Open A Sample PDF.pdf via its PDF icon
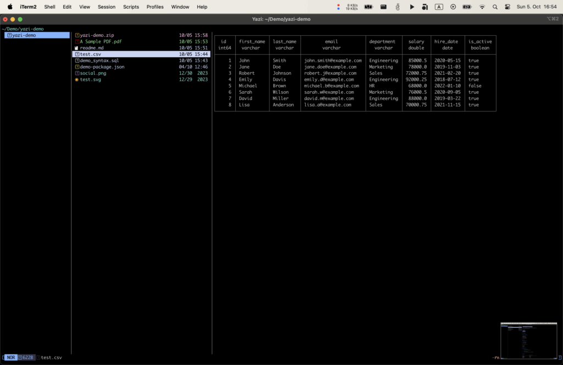 click(x=77, y=42)
